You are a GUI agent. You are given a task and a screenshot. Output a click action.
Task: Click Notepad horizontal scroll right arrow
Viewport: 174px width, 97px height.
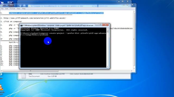click(132, 71)
